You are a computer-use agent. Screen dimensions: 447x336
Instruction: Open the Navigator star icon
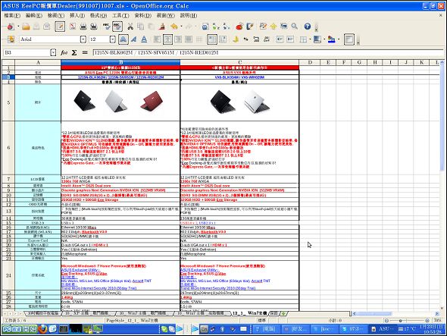pyautogui.click(x=274, y=27)
